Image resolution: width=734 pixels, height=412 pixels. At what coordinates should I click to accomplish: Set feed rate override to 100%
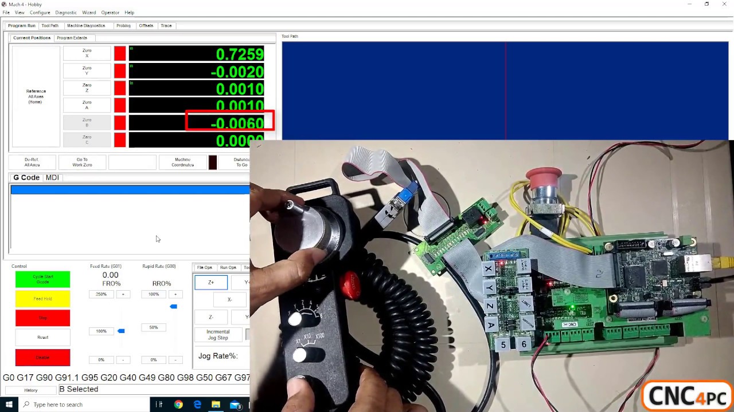pos(101,331)
